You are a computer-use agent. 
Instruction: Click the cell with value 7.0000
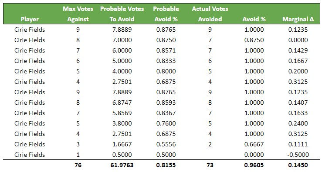(x=122, y=40)
